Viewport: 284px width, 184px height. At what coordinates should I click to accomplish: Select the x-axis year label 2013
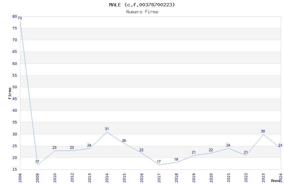90,178
